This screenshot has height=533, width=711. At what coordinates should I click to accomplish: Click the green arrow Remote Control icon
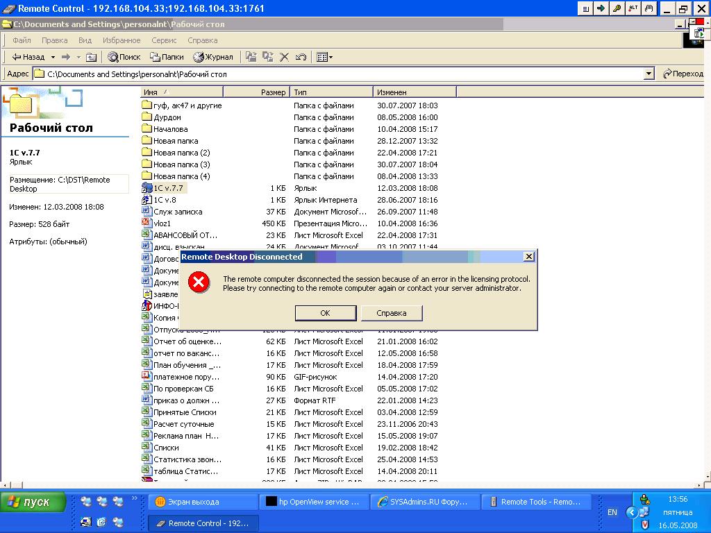pos(601,8)
